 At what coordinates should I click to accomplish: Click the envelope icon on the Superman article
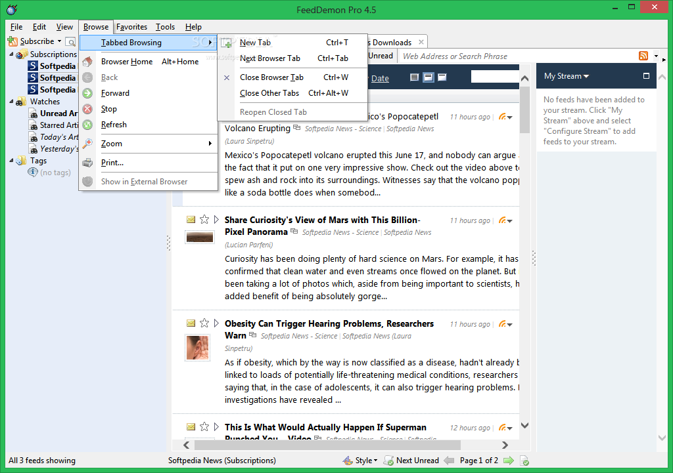pos(191,426)
